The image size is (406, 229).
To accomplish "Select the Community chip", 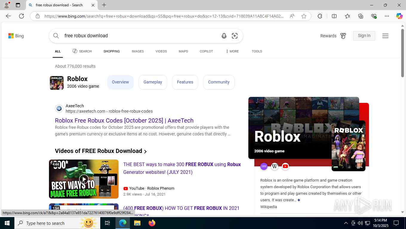I will tap(219, 82).
